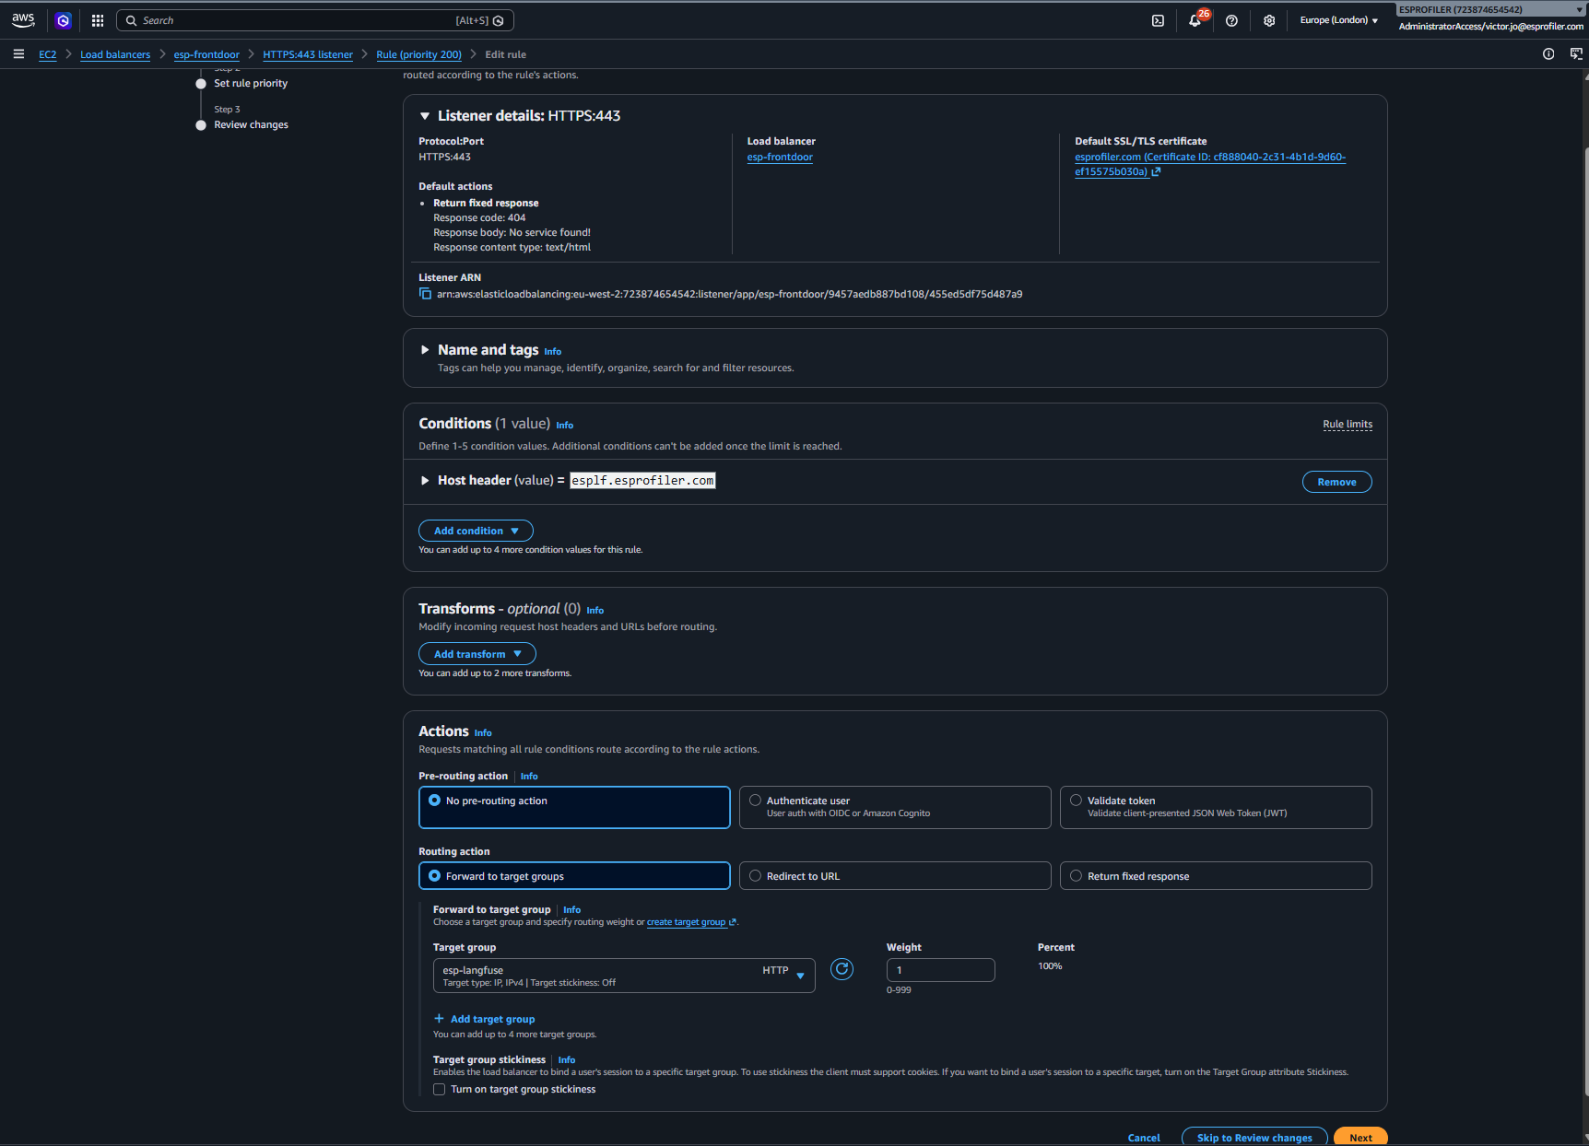Viewport: 1589px width, 1146px height.
Task: Click the purple hexagon icon beside AWS logo
Action: point(64,20)
